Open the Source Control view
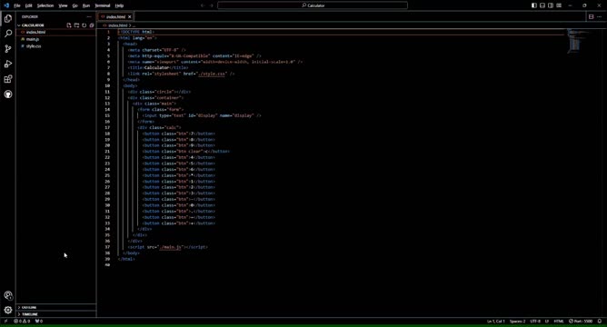Image resolution: width=607 pixels, height=327 pixels. pos(8,49)
